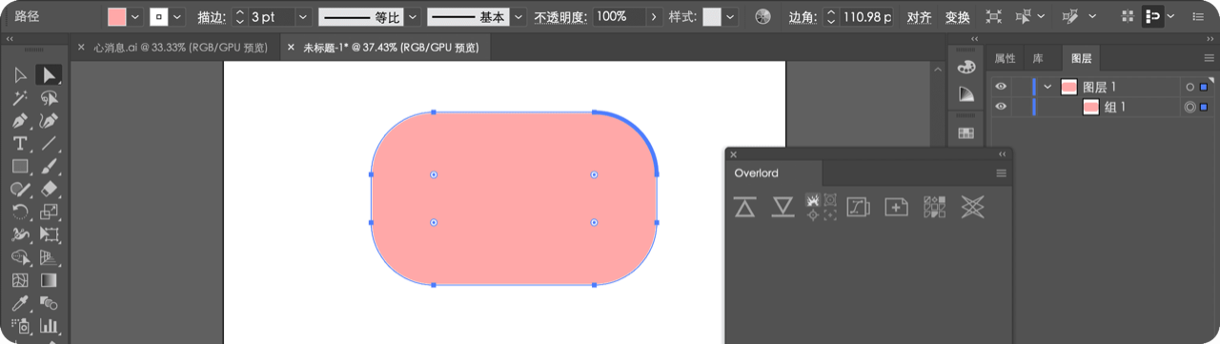Toggle Overlord crosshair target option
Viewport: 1220px width, 344px height.
813,214
